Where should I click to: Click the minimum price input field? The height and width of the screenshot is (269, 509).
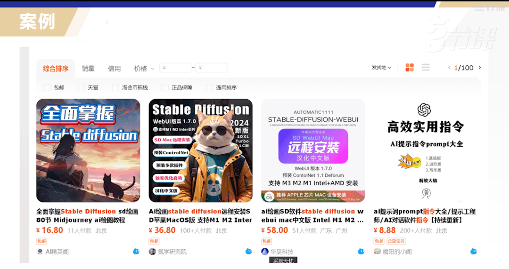point(175,68)
